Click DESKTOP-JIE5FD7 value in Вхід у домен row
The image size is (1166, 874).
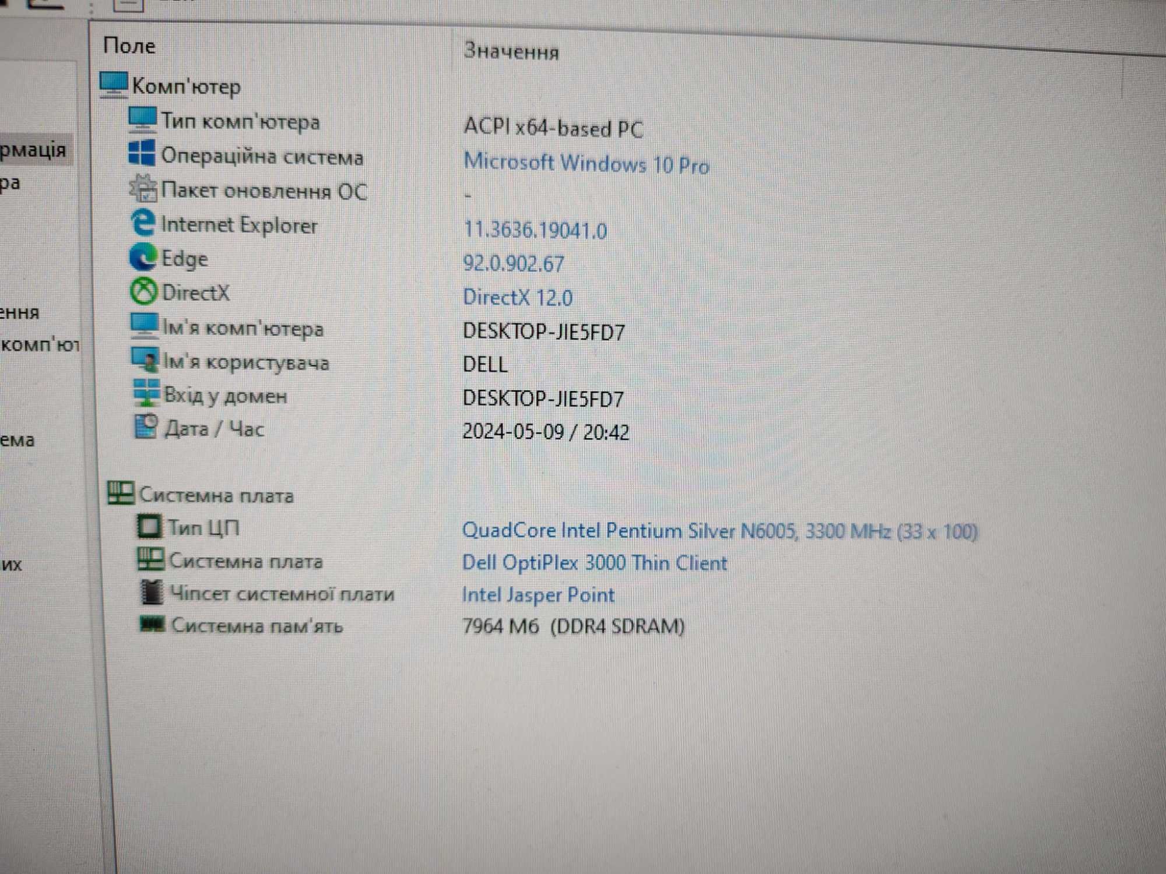[x=543, y=399]
